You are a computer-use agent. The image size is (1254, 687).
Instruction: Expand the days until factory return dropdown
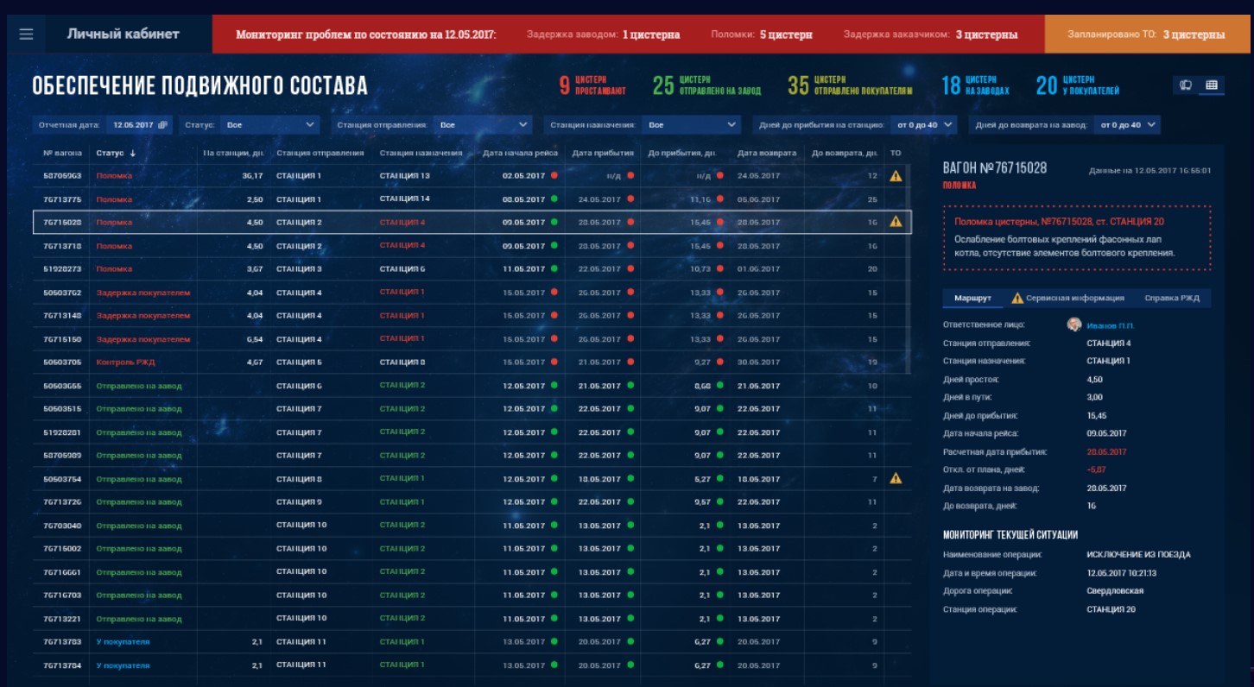[x=1127, y=125]
